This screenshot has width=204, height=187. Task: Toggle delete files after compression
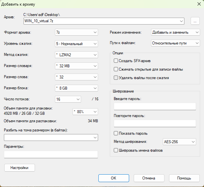[x=116, y=78]
